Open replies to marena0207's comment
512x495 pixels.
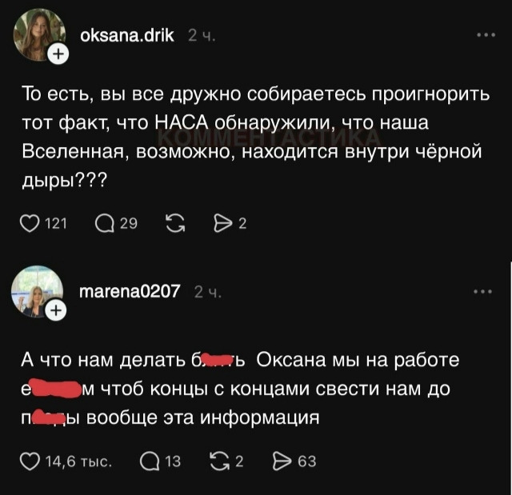(150, 461)
